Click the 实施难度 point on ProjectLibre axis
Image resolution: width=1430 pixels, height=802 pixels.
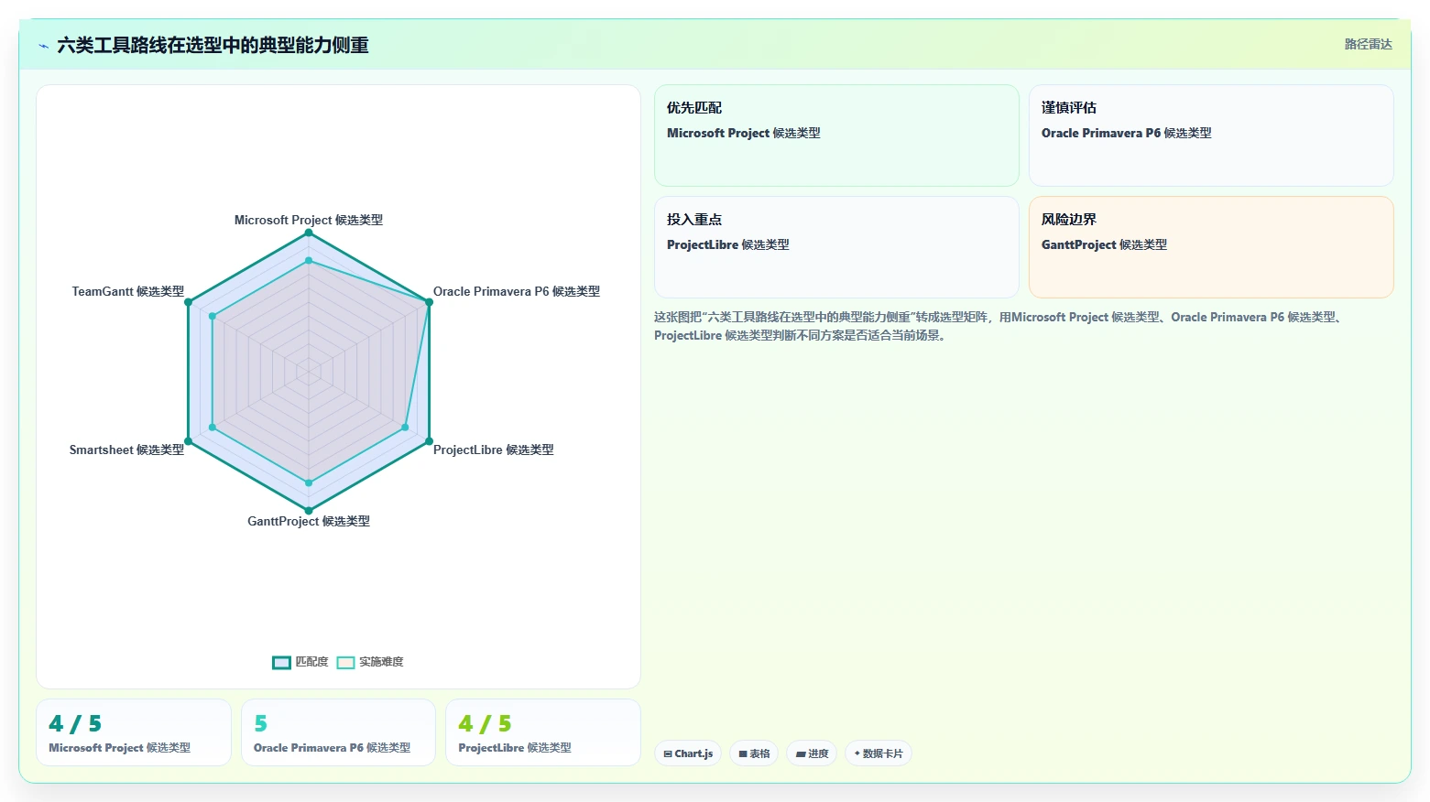tap(405, 428)
